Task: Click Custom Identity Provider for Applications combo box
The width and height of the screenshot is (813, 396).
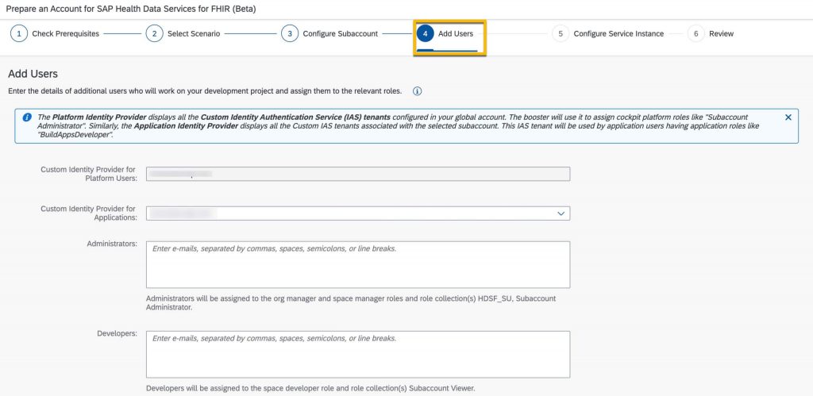Action: 358,213
